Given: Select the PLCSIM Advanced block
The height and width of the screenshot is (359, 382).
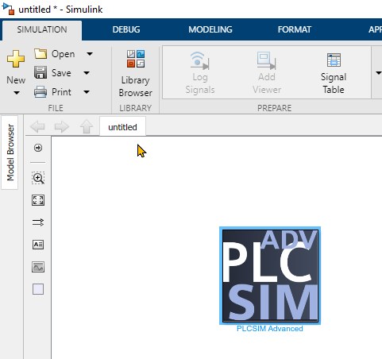Looking at the screenshot, I should (x=270, y=276).
